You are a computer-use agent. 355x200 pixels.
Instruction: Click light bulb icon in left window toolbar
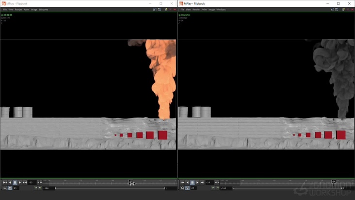click(166, 10)
